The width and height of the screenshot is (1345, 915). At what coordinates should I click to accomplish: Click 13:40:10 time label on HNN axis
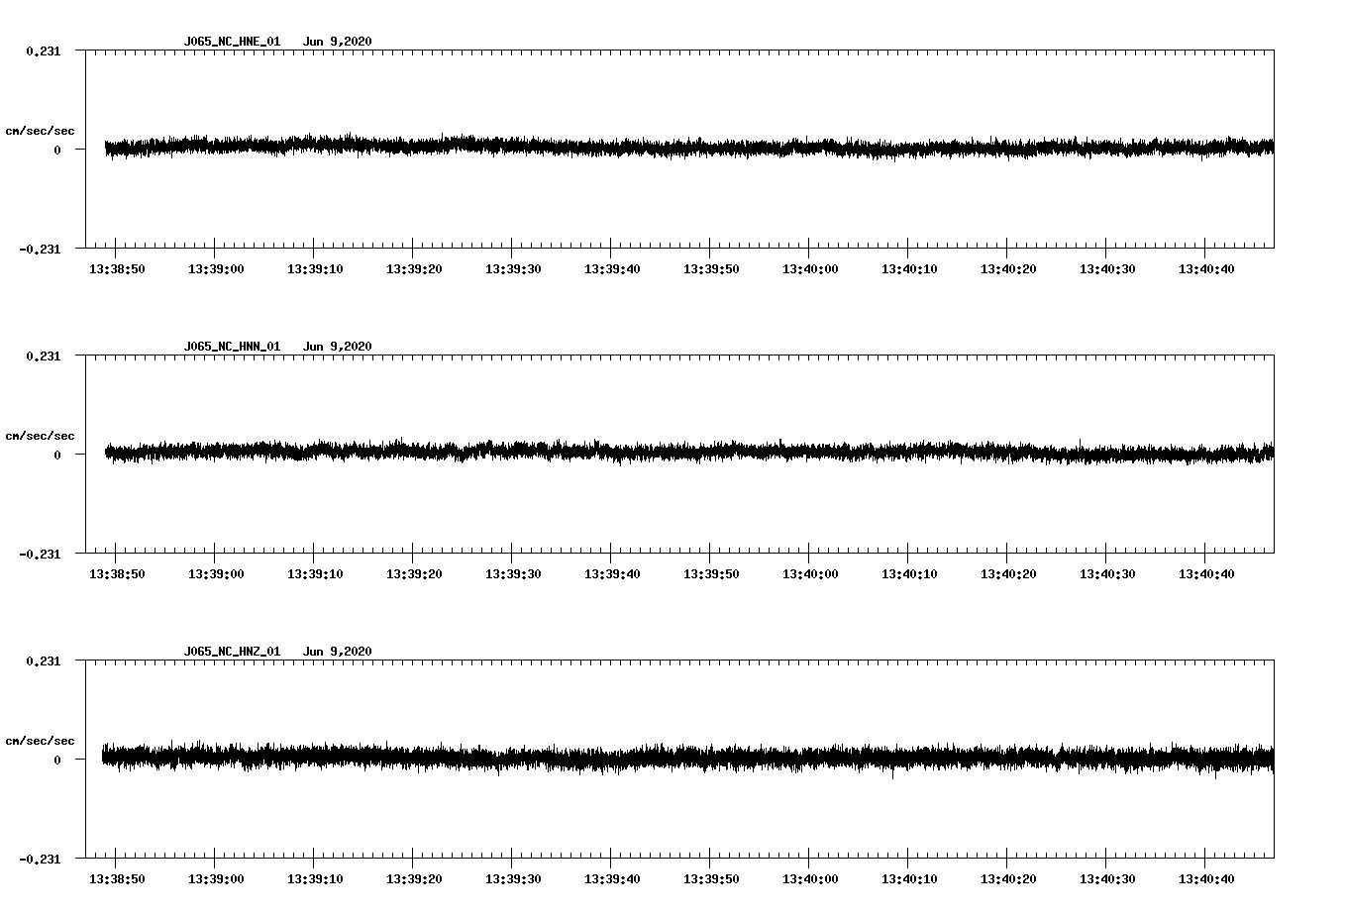pyautogui.click(x=909, y=574)
